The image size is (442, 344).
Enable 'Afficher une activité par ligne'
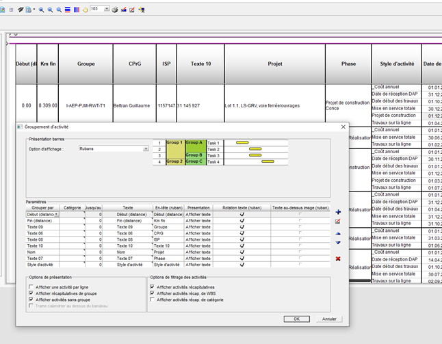[x=31, y=287]
